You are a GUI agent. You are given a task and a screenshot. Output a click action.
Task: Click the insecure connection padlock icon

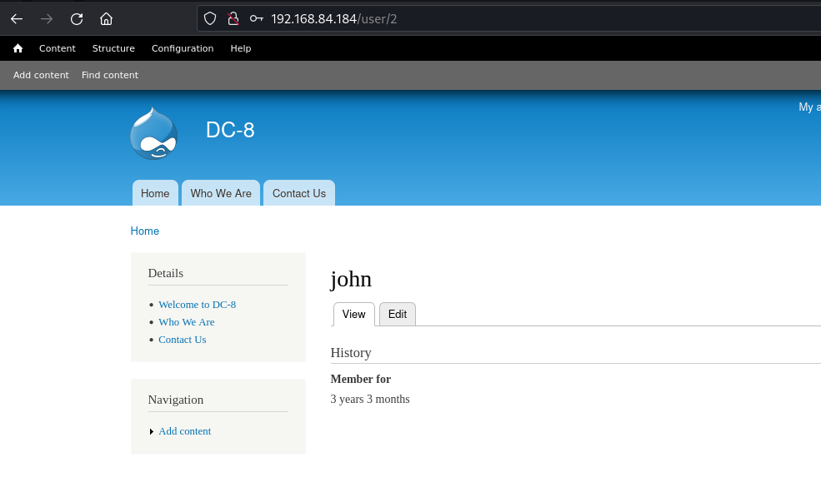[x=233, y=19]
